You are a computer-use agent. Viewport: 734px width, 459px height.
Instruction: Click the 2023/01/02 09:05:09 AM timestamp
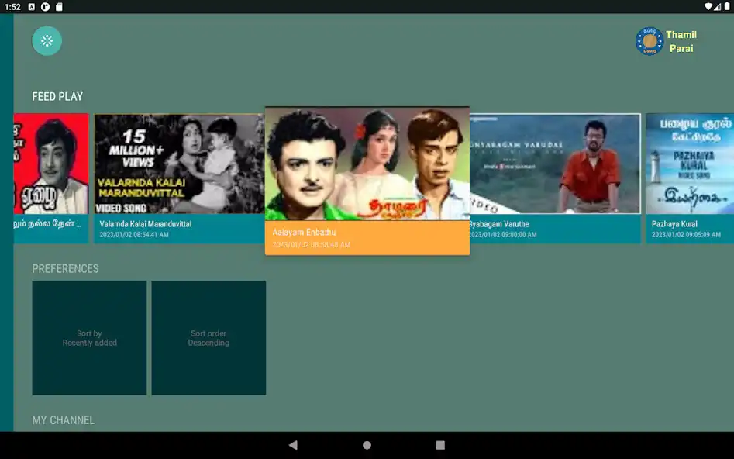(686, 235)
